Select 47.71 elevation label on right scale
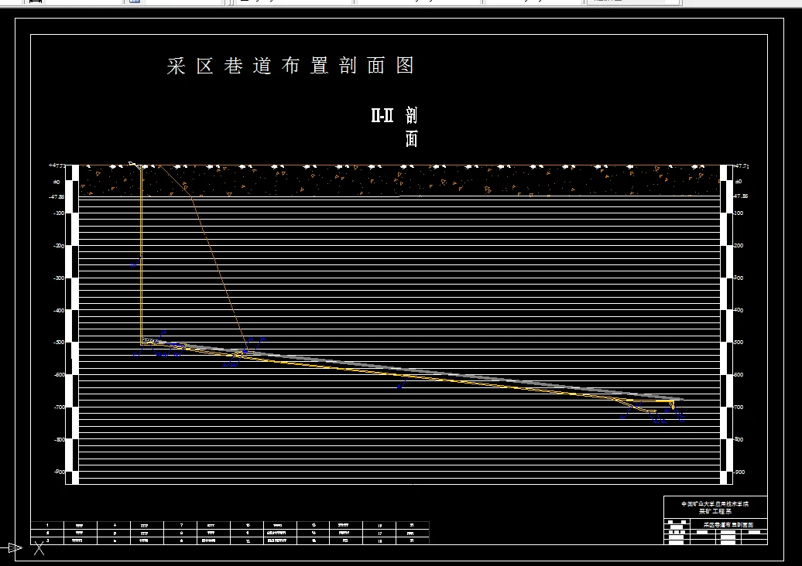This screenshot has width=802, height=566. coord(741,166)
